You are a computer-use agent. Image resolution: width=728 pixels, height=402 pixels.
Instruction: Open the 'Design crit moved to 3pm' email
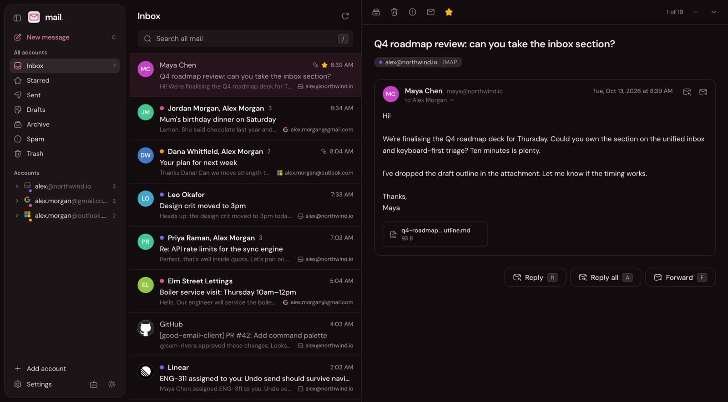pos(245,205)
